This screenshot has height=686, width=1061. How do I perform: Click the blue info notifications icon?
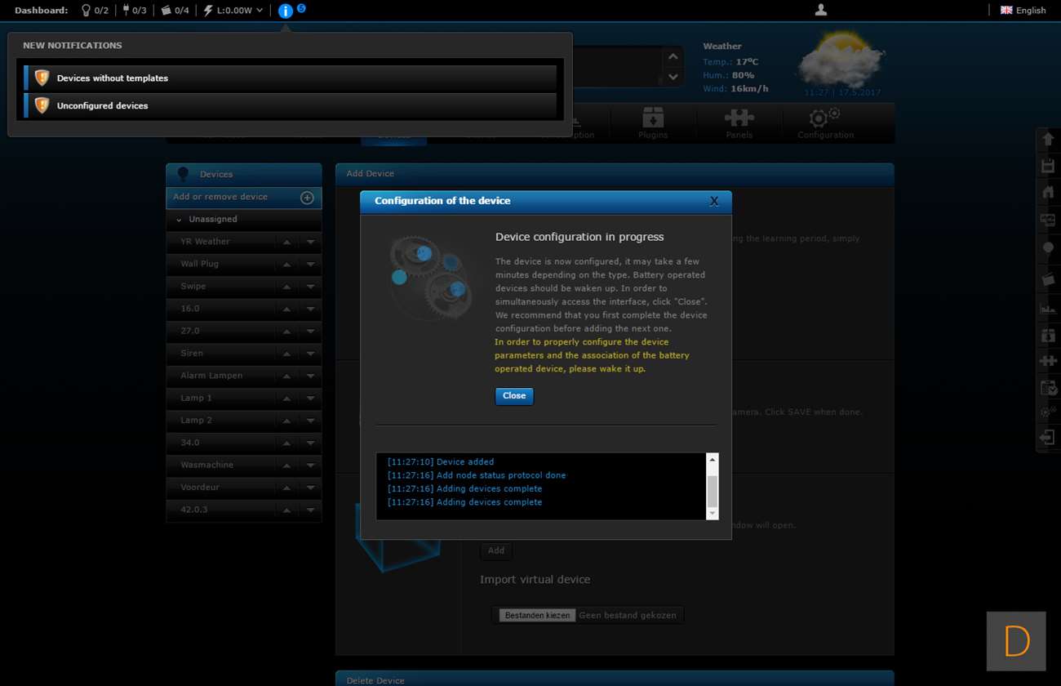click(285, 11)
